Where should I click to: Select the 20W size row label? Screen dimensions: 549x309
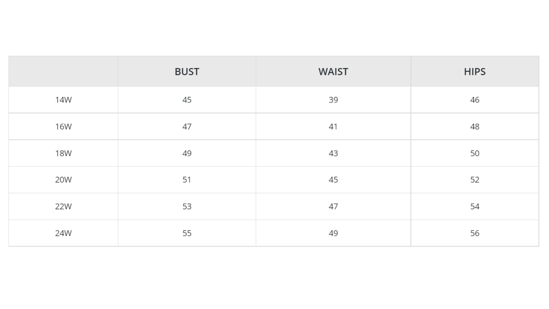pyautogui.click(x=63, y=180)
